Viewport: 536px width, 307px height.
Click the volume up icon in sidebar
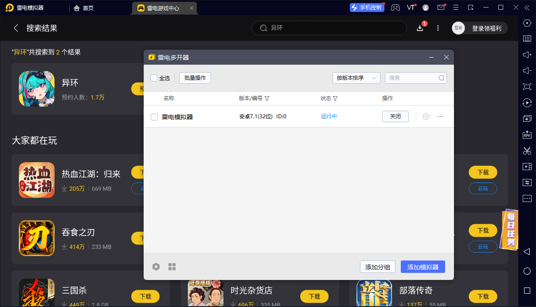527,54
